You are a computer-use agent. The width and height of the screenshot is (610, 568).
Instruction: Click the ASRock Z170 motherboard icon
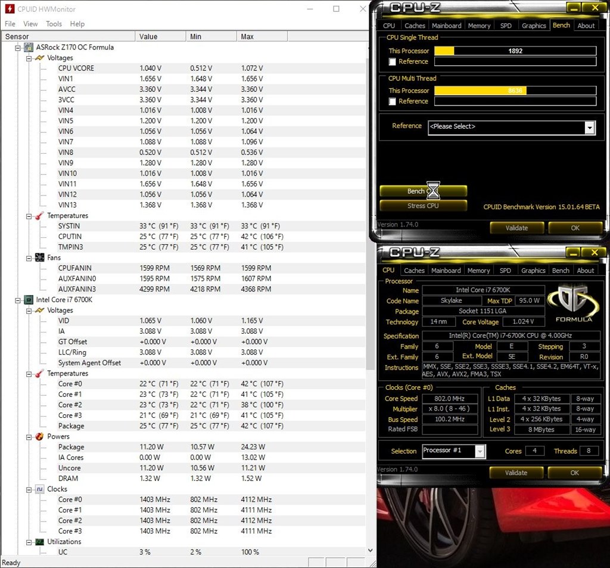point(29,48)
